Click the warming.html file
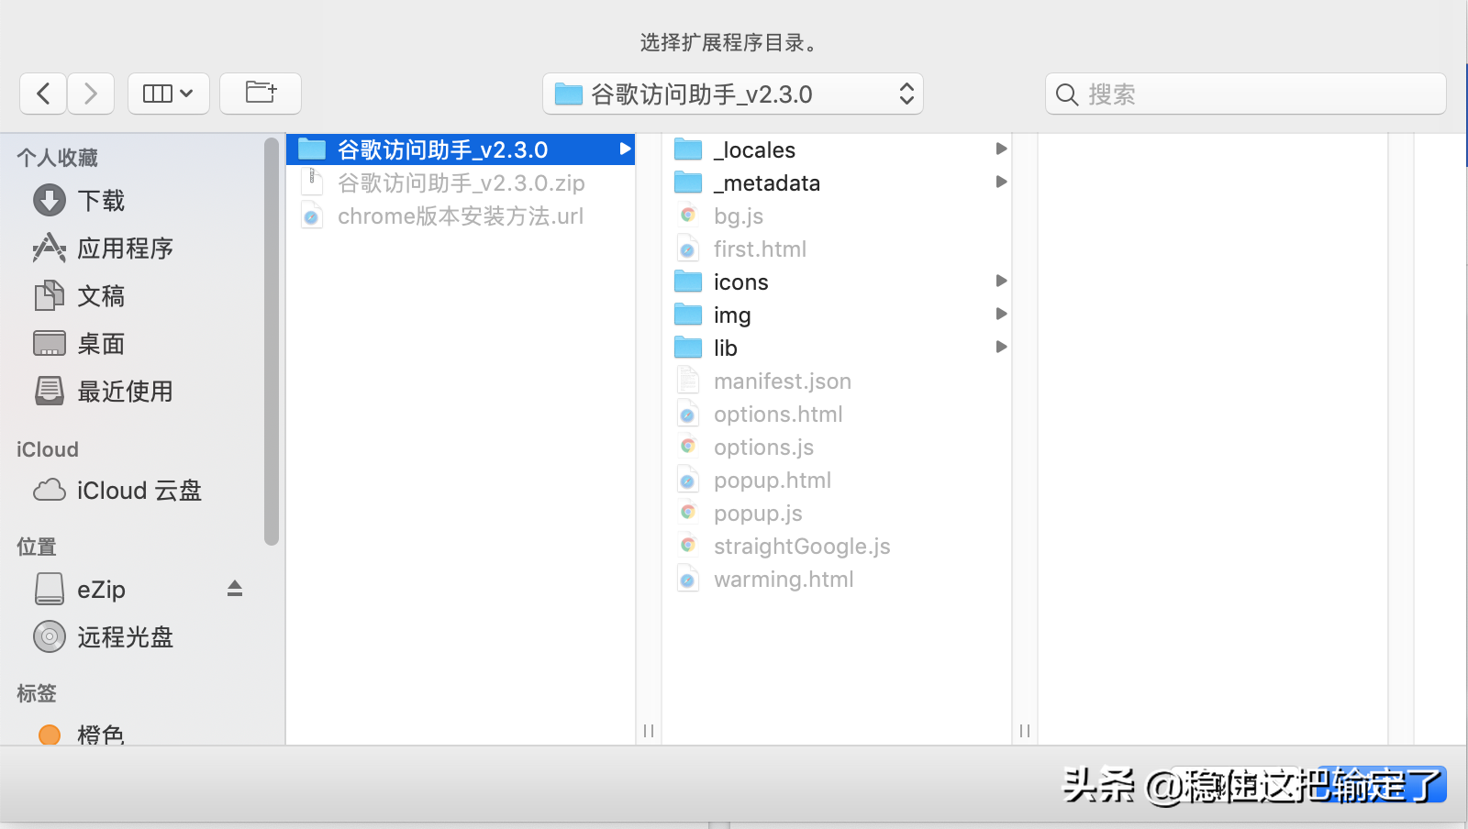The height and width of the screenshot is (829, 1468). coord(784,579)
